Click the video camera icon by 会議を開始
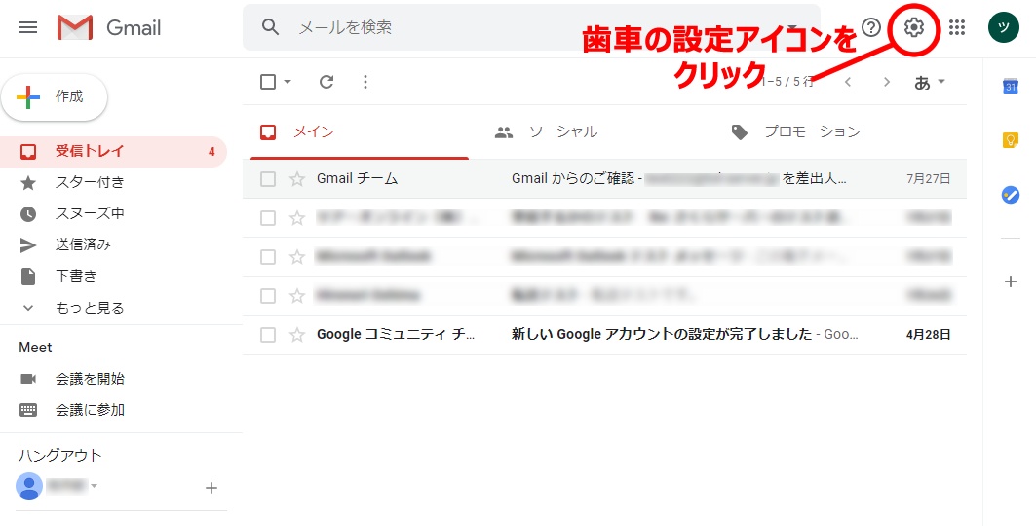This screenshot has height=526, width=1036. pos(28,379)
